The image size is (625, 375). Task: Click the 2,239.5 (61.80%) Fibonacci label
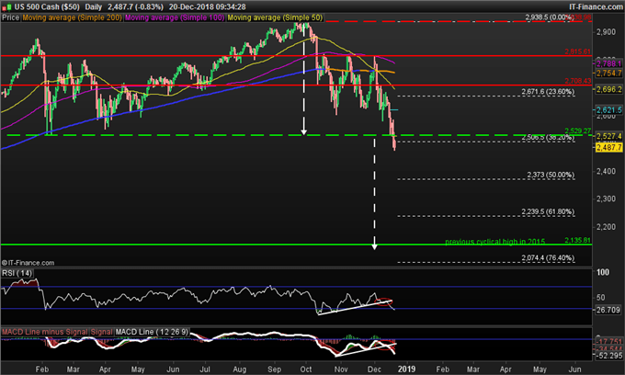coord(548,211)
